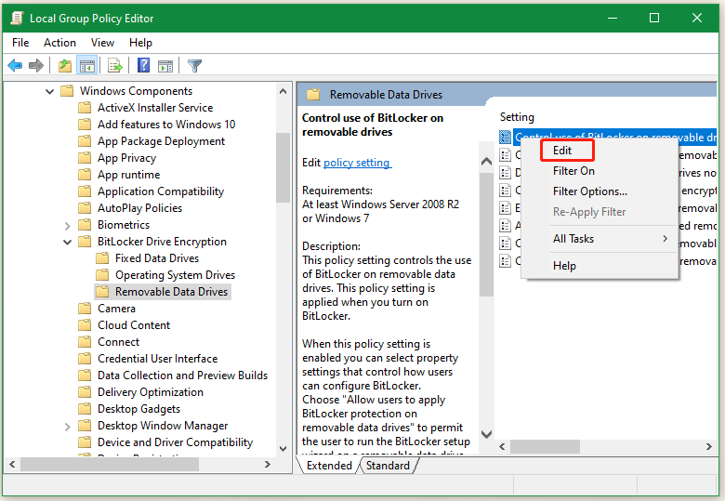
Task: Select Device and Driver Compatibility in tree
Action: 175,442
